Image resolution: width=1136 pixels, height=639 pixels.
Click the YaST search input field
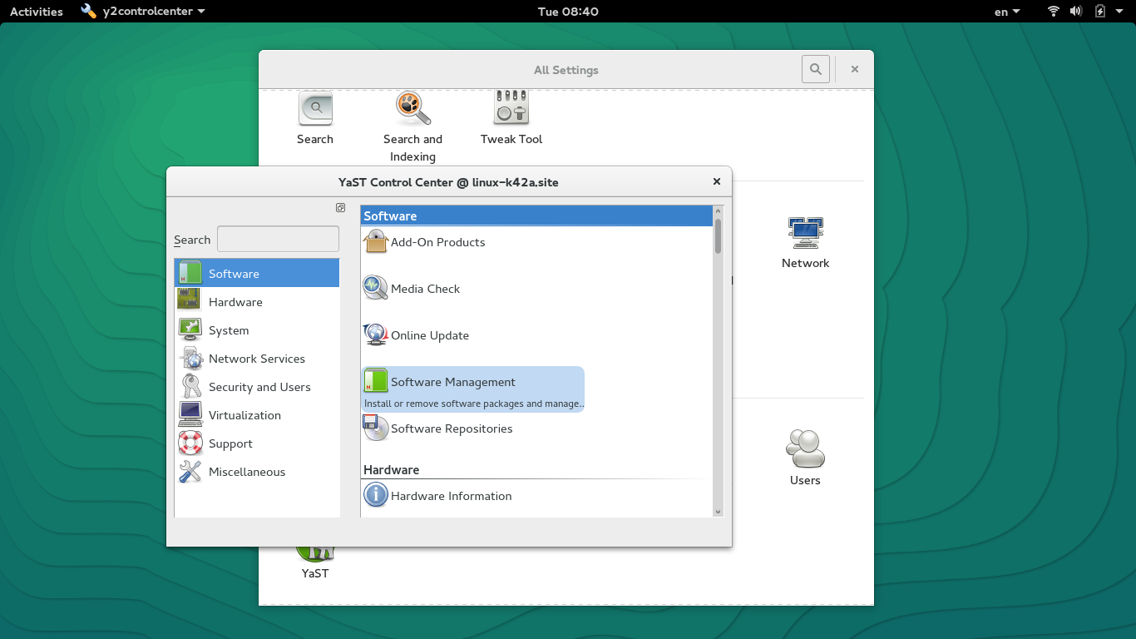tap(278, 240)
